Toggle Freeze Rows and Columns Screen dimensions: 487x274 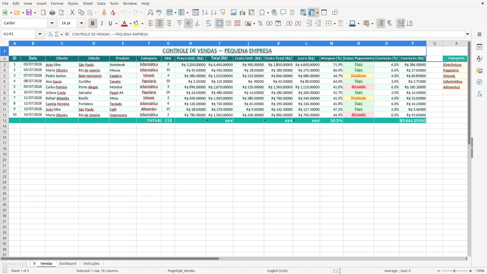[312, 13]
